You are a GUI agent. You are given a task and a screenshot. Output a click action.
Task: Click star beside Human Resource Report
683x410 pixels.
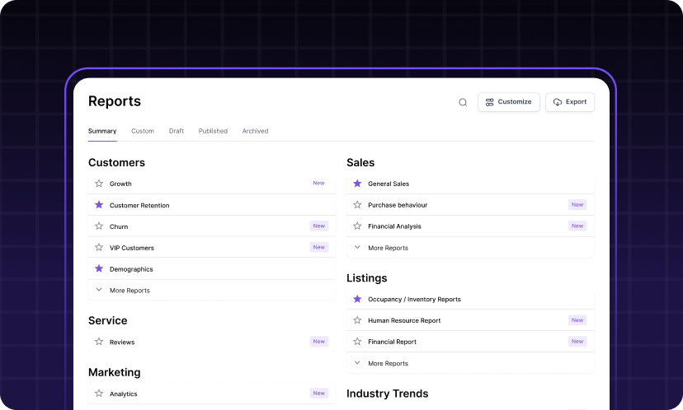tap(357, 320)
